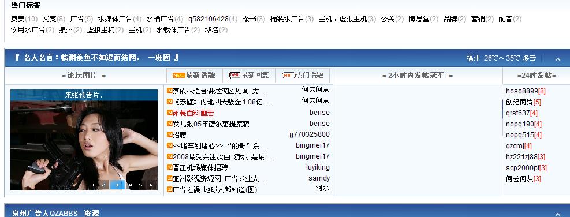Open poster 何去何从 in 24-hour list
Viewport: 570px width, 217px height.
coord(519,179)
